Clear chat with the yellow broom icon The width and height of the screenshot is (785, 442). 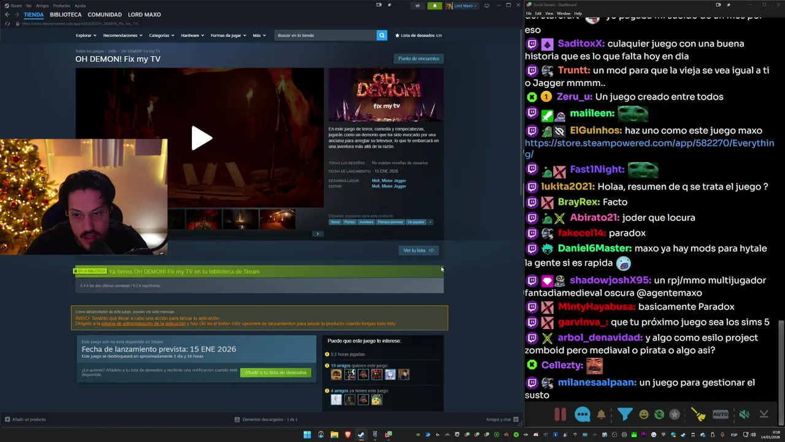coord(698,414)
